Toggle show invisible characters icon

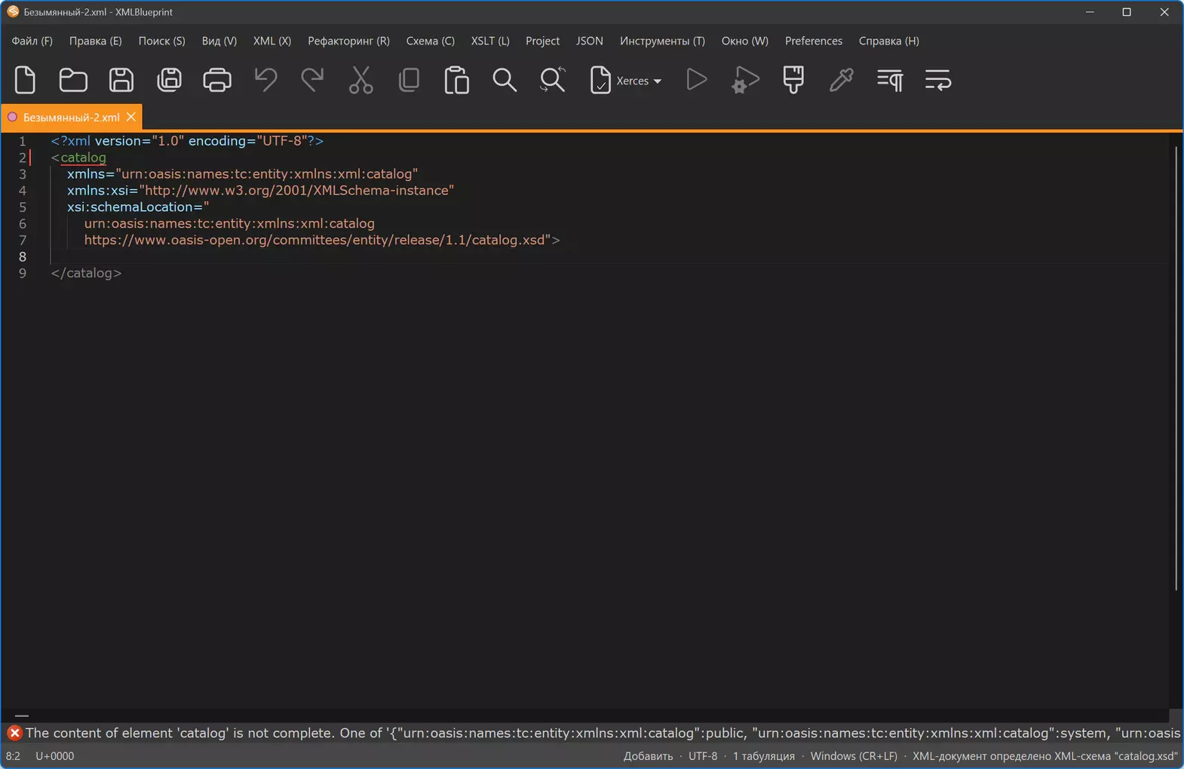[890, 80]
